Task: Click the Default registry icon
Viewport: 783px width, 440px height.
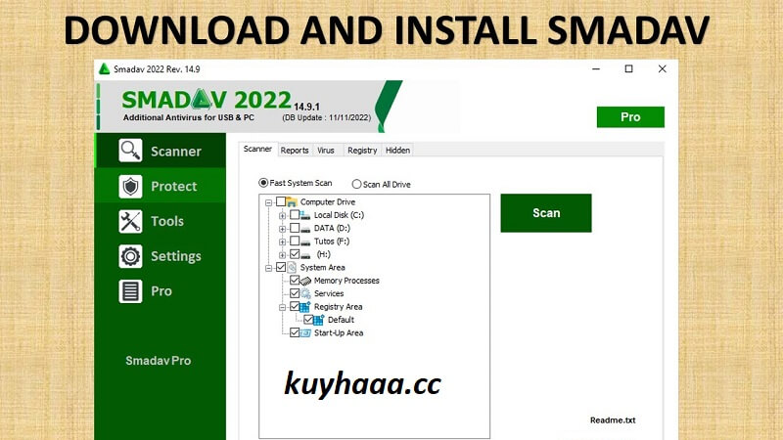Action: point(319,320)
